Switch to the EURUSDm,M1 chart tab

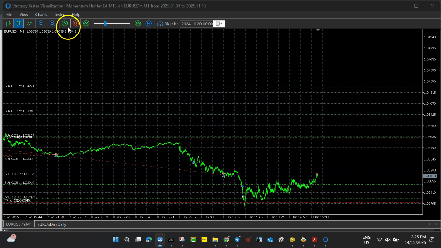tap(19, 224)
